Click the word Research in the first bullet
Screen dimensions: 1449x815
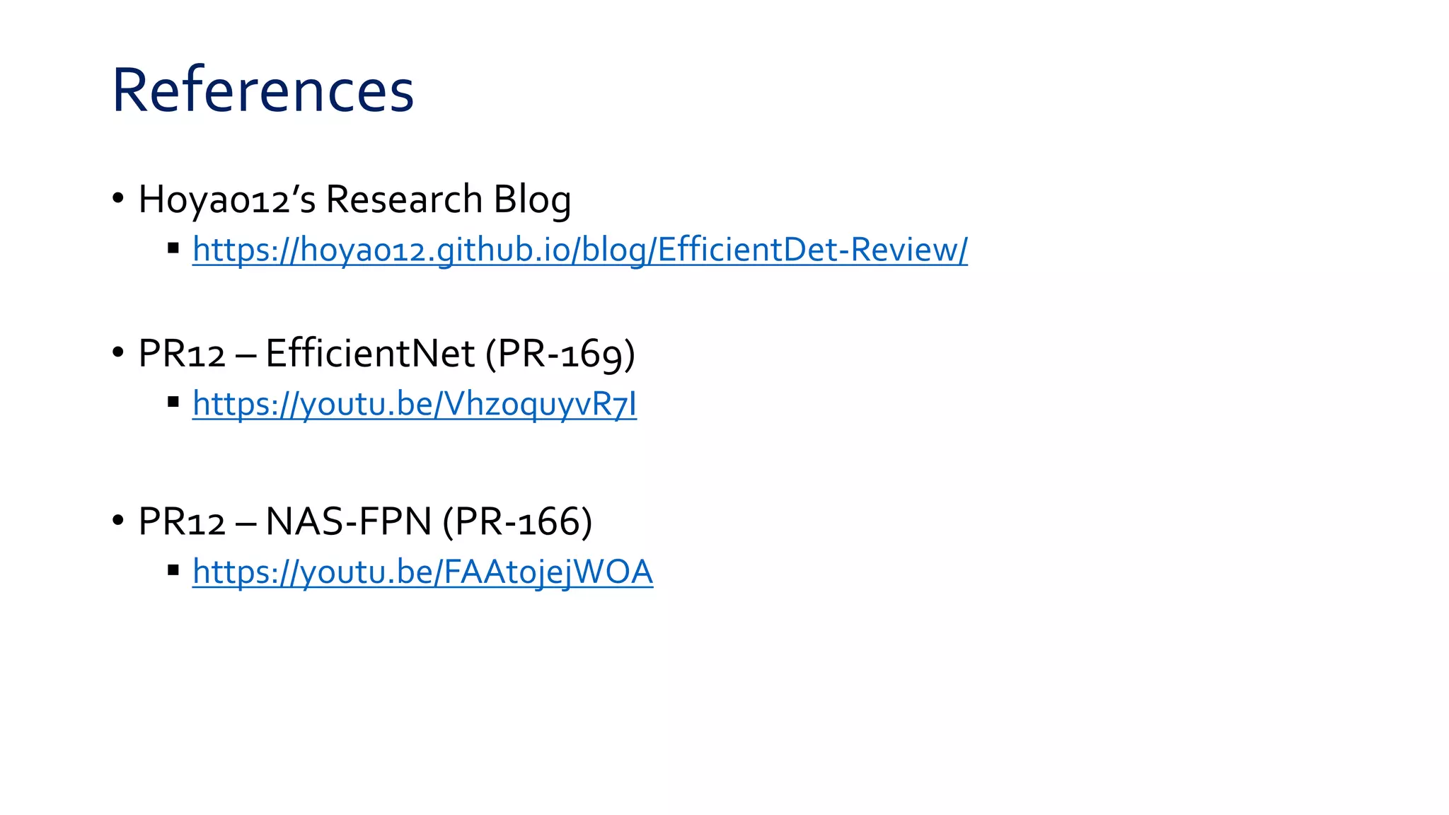404,199
